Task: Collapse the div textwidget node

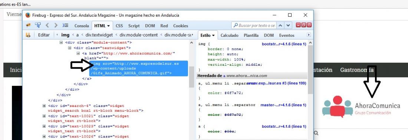Action: coord(69,48)
